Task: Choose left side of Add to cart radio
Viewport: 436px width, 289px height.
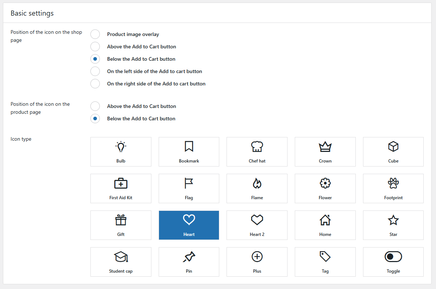Action: click(95, 71)
